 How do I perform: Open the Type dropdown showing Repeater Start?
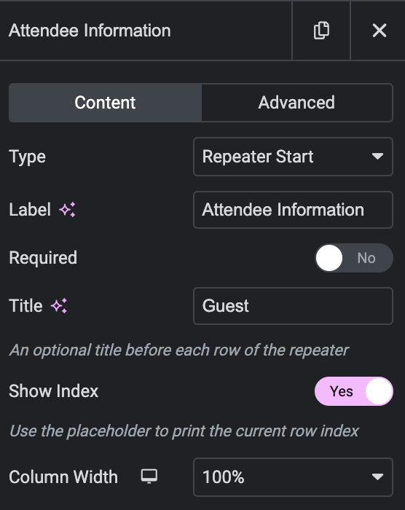click(293, 157)
